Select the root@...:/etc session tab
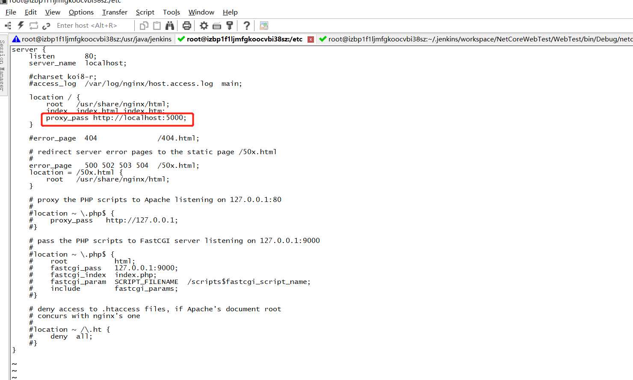633x380 pixels. click(x=245, y=39)
